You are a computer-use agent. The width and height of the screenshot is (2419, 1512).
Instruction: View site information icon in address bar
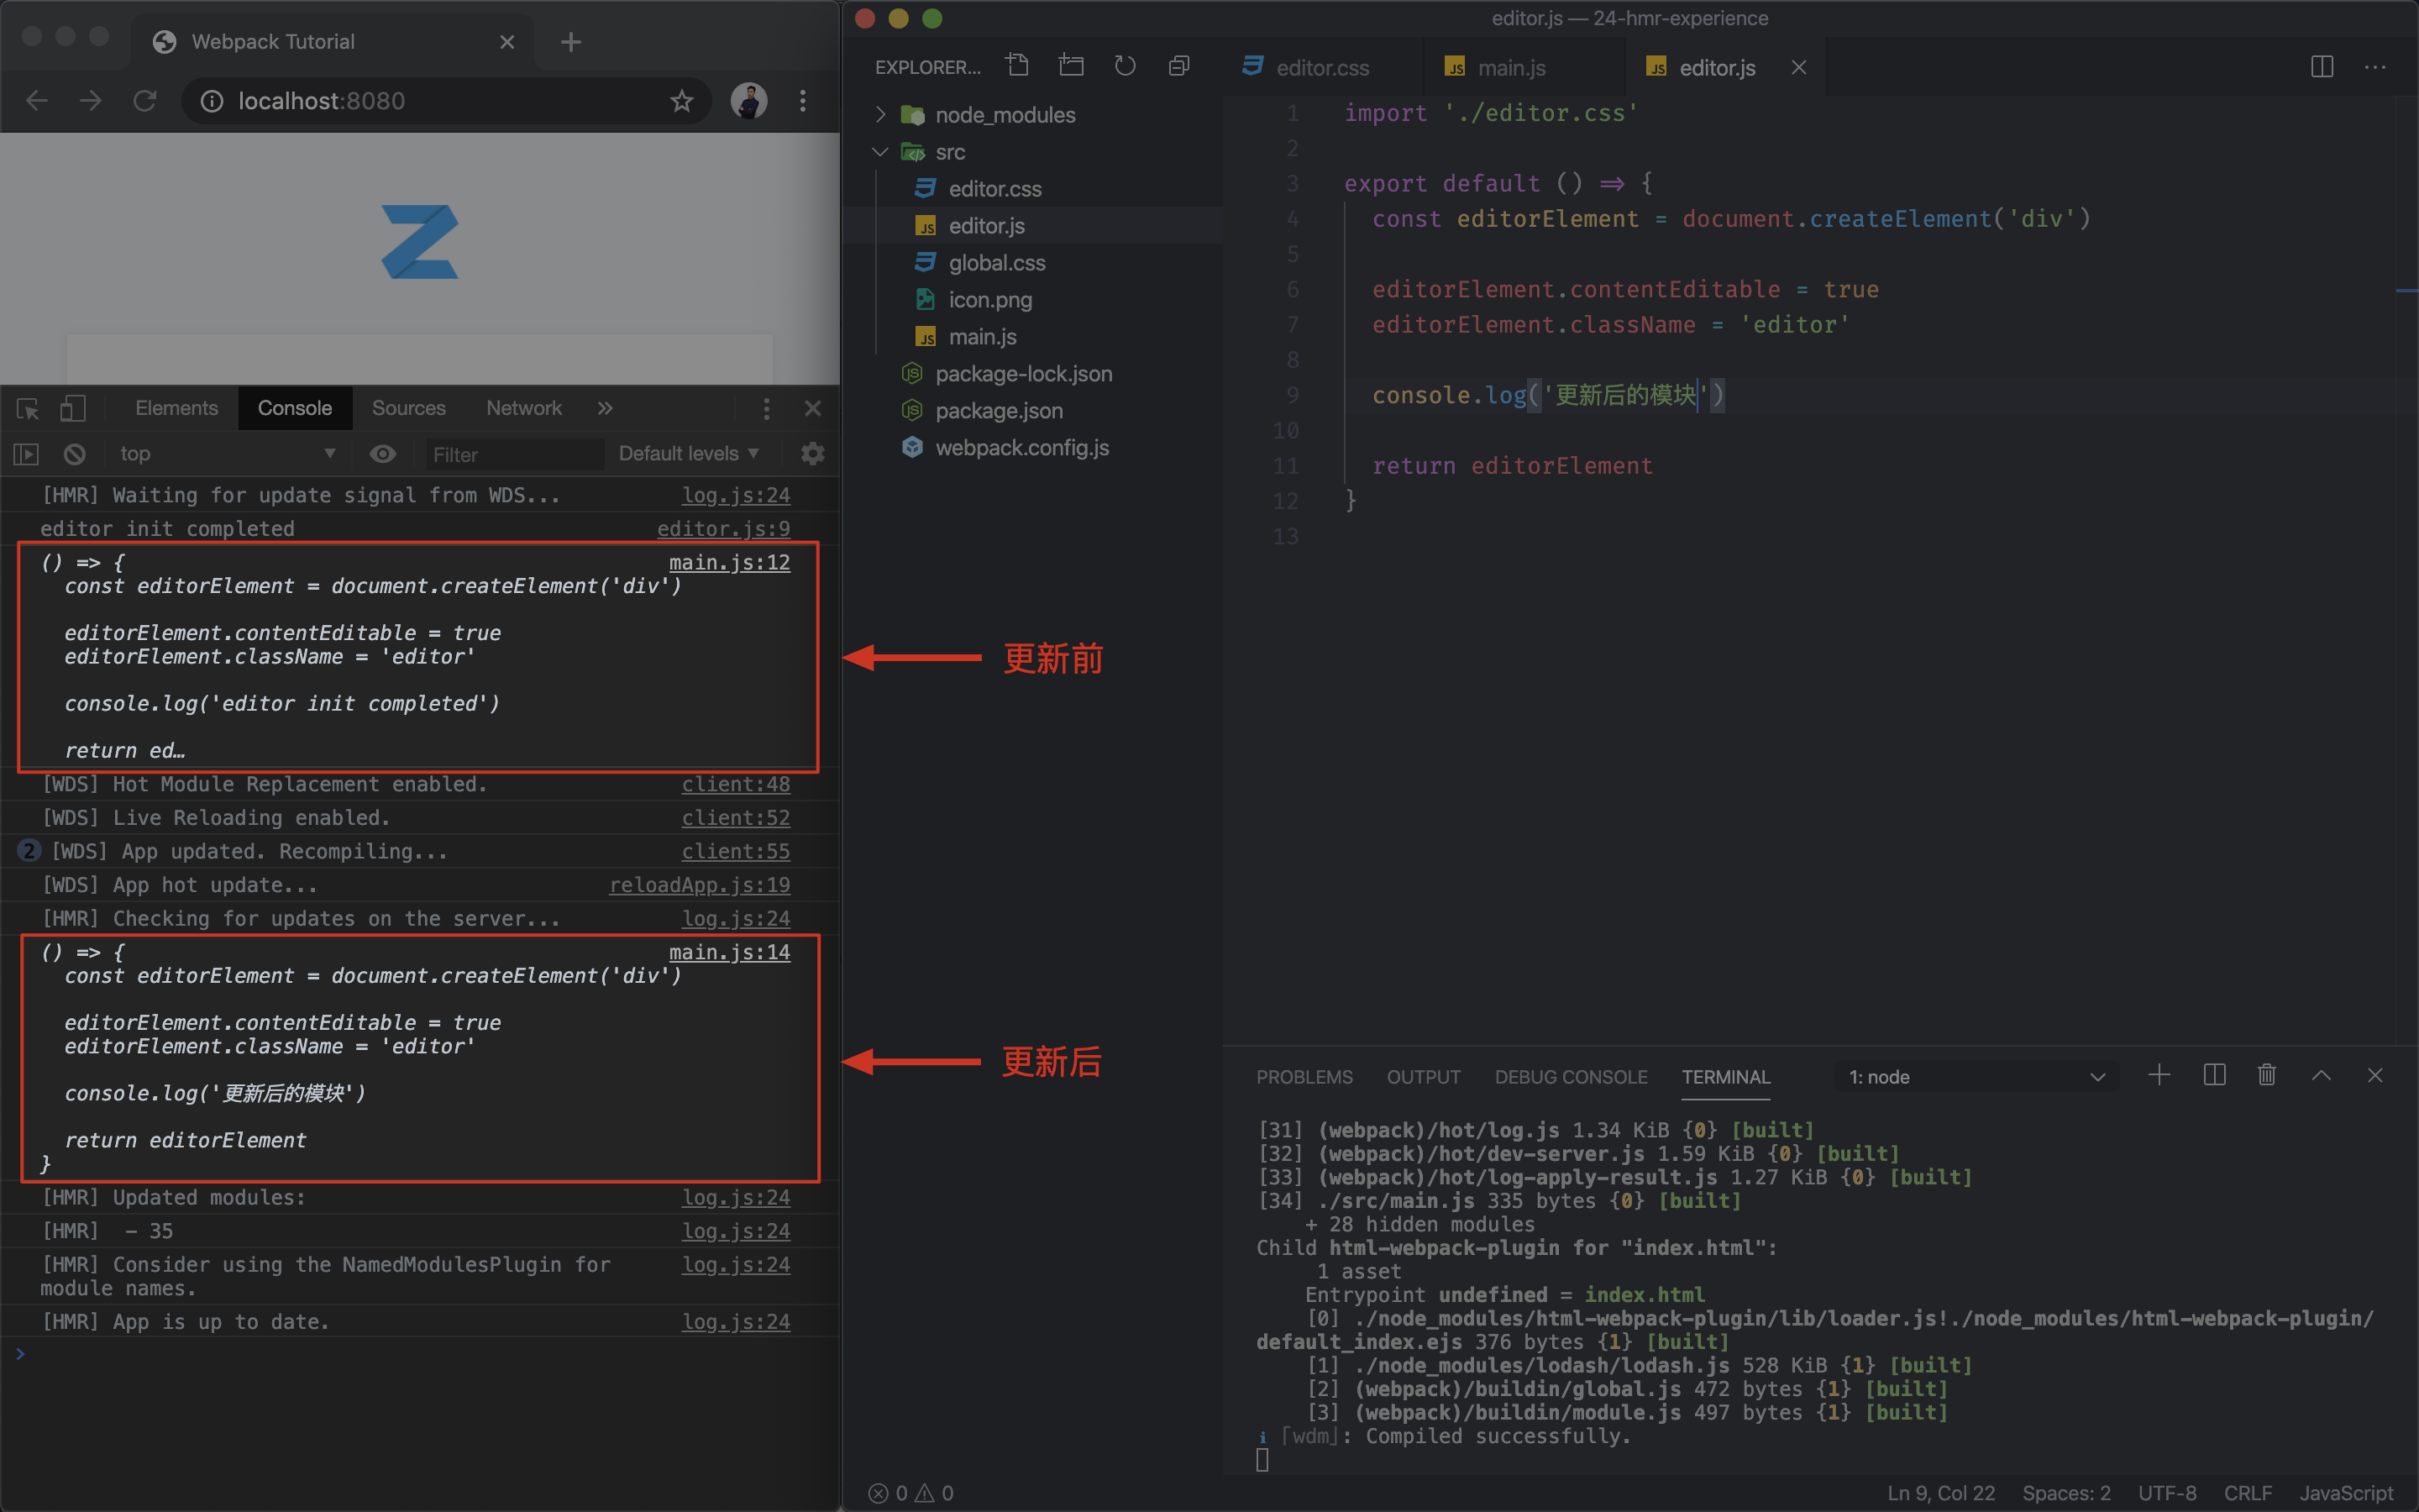pos(212,101)
